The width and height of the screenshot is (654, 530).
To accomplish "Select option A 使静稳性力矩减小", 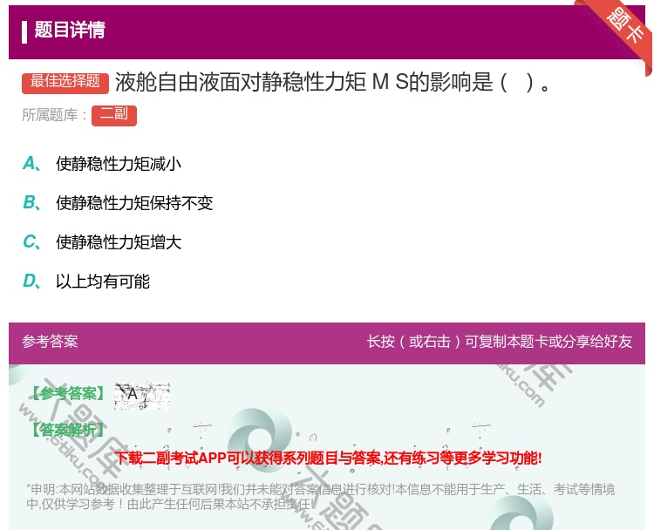I will coord(102,164).
